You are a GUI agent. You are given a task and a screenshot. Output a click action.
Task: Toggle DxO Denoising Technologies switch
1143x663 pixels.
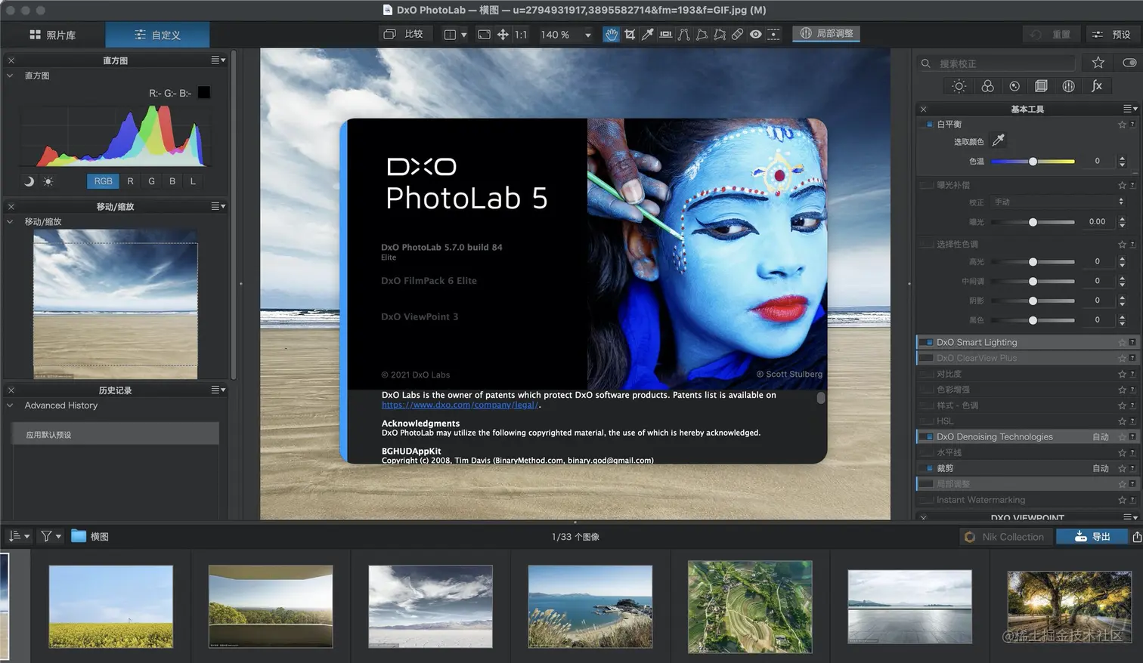928,436
